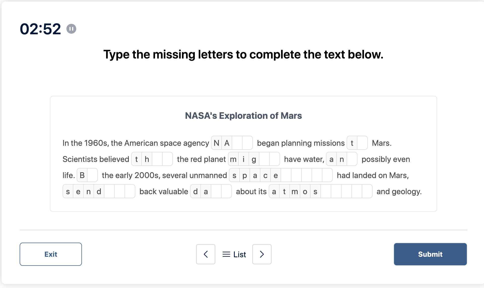Viewport: 484px width, 288px height.
Task: Toggle pause on the countdown timer
Action: 72,29
